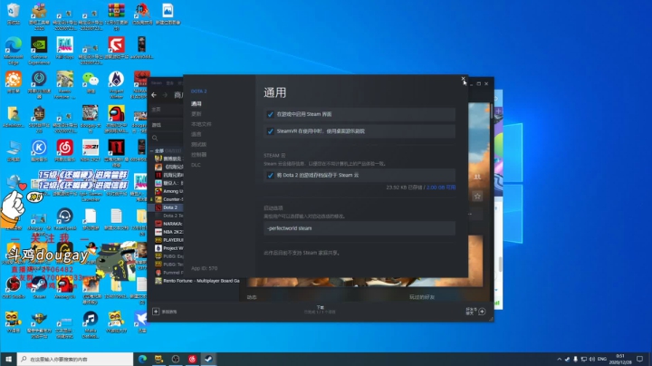Open the Fall Guys desktop shortcut in the second row
The image size is (652, 366).
[x=65, y=48]
